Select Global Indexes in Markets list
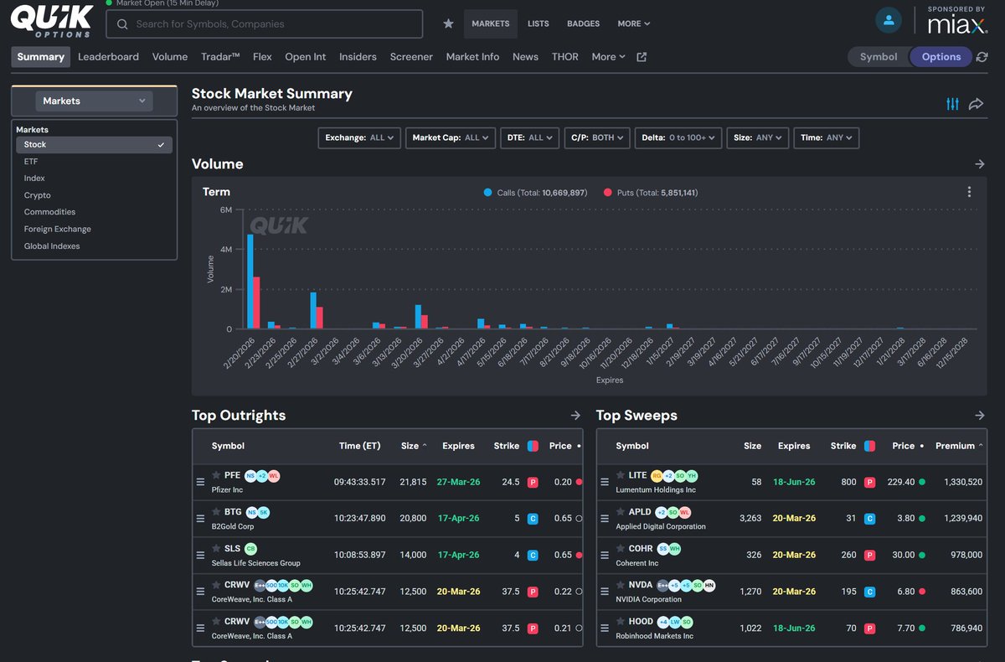 point(94,246)
